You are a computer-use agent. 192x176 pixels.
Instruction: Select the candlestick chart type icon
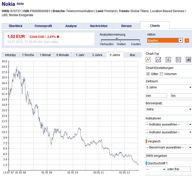[188, 60]
